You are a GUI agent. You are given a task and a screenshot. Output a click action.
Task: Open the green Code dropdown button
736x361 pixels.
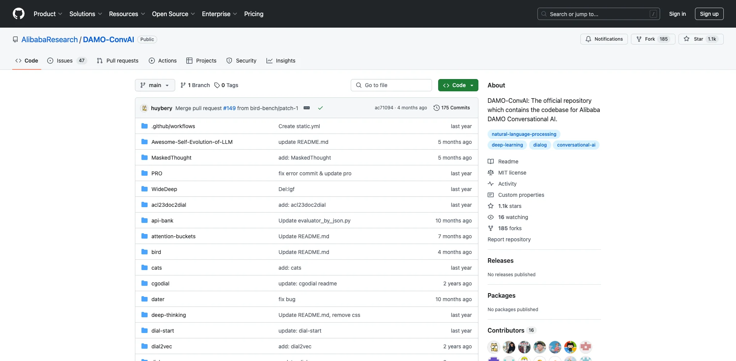click(458, 85)
